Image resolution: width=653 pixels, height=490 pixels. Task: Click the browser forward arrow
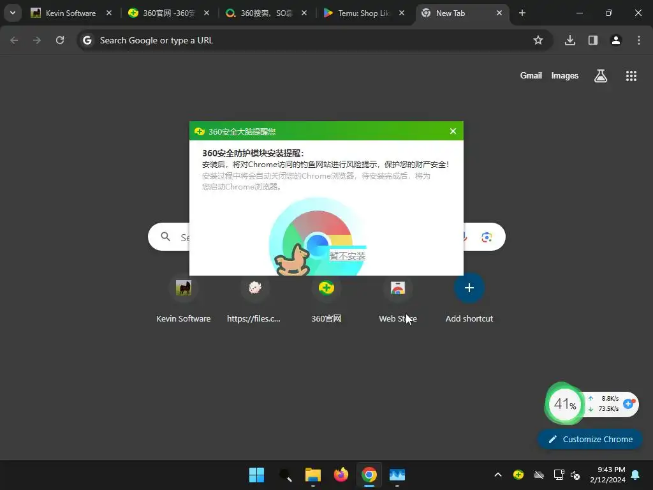click(x=37, y=40)
